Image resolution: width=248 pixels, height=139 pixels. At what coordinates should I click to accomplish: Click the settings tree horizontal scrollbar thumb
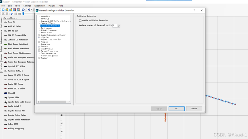(53, 102)
